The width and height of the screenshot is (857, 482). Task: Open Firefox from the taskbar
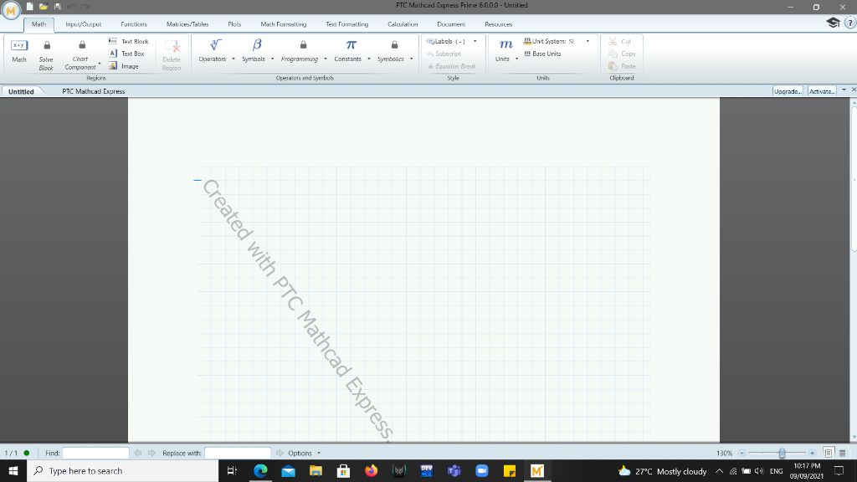pyautogui.click(x=371, y=471)
